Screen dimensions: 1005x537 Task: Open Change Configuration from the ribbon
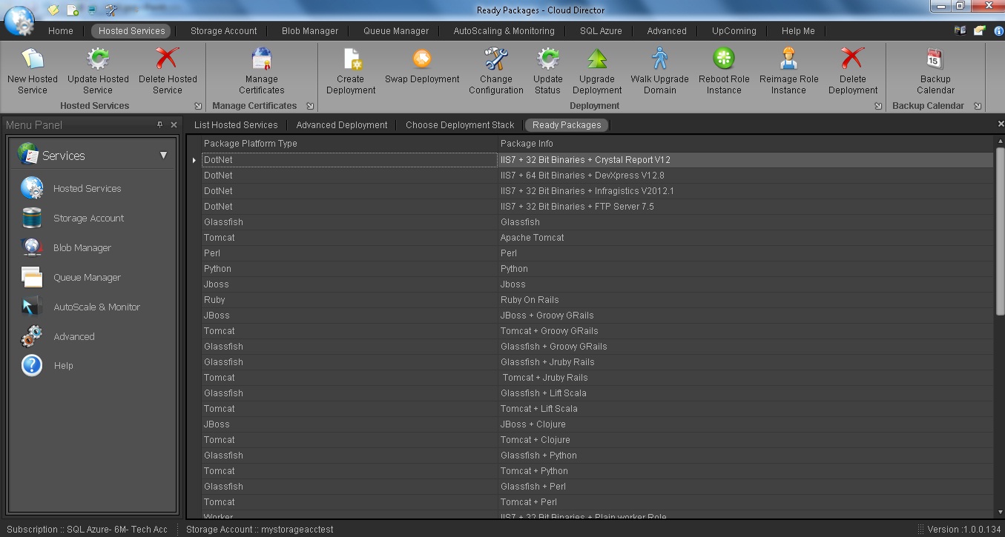click(495, 70)
